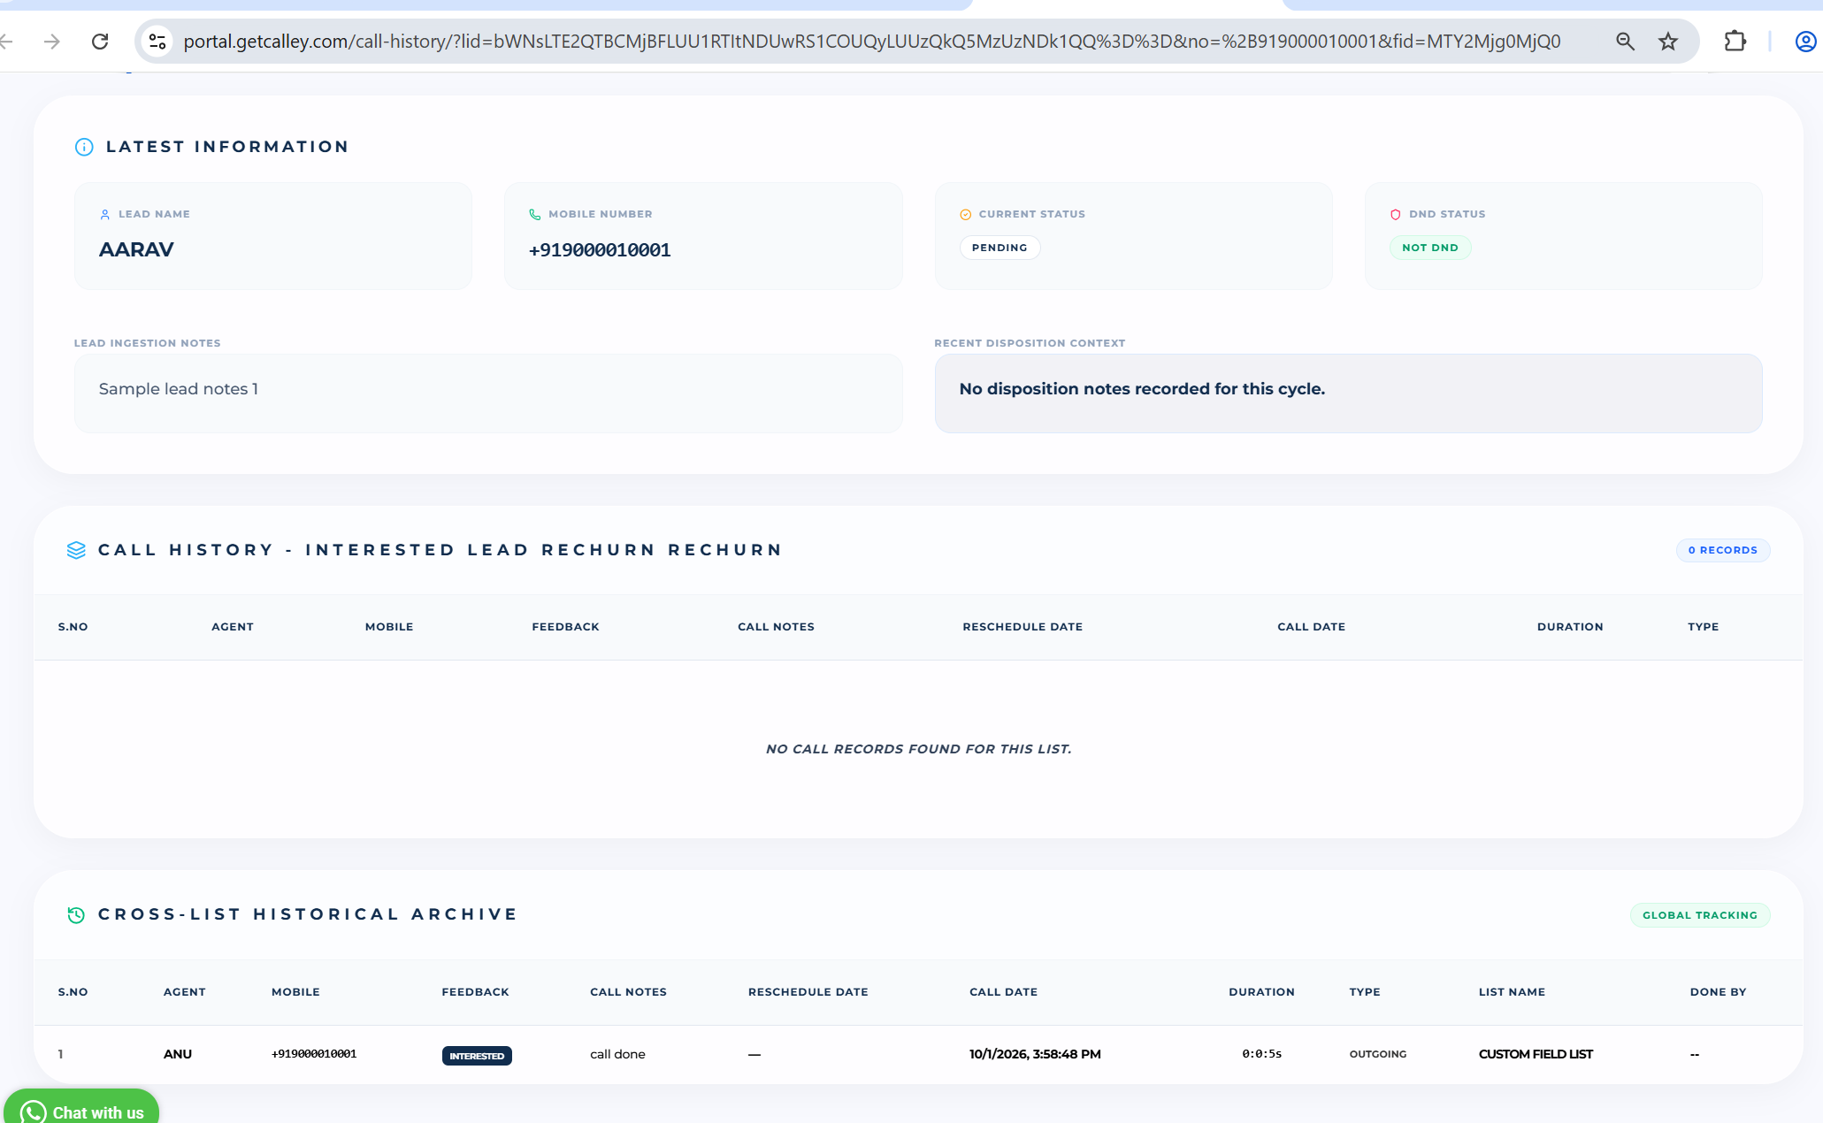The image size is (1823, 1123).
Task: Click the zoom magnifier icon in the address bar
Action: tap(1625, 42)
